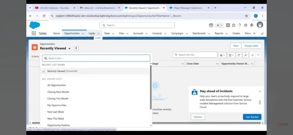Click the Search lists input field
The height and width of the screenshot is (135, 293).
(96, 58)
